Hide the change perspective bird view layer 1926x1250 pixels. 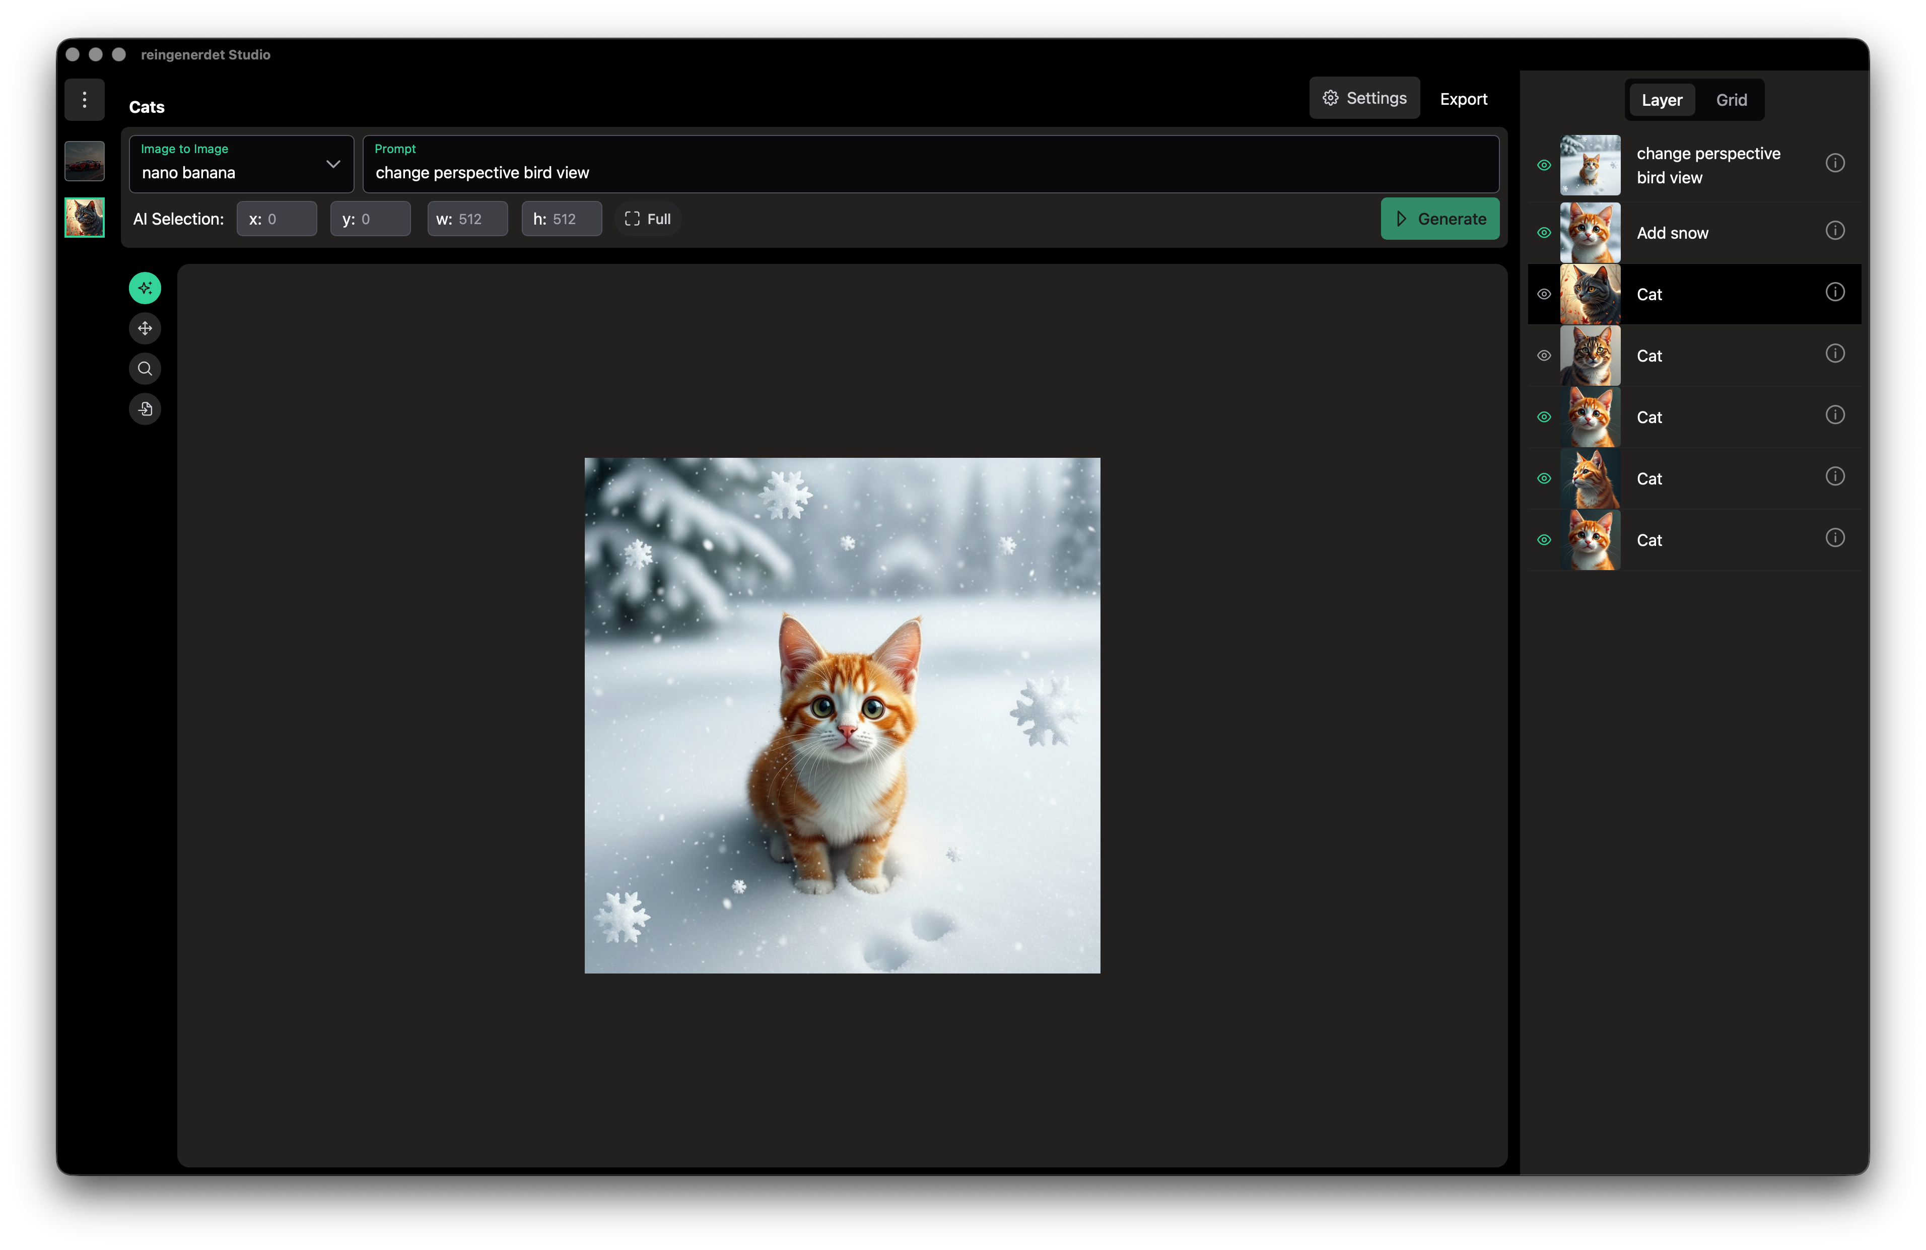[x=1543, y=165]
